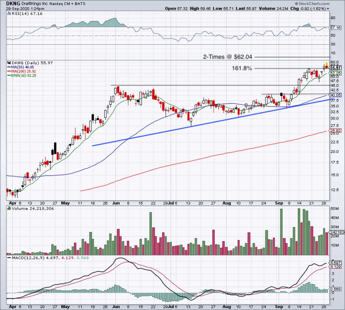Image resolution: width=345 pixels, height=310 pixels.
Task: Select the Open 57.32 value
Action: (176, 9)
